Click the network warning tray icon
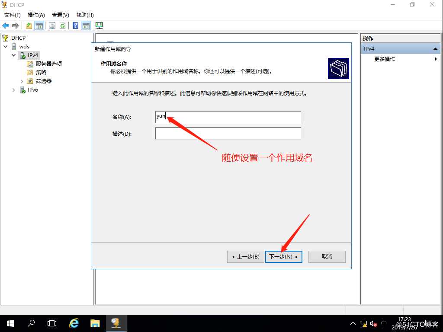Screen dimensions: 443x332 [x=363, y=323]
